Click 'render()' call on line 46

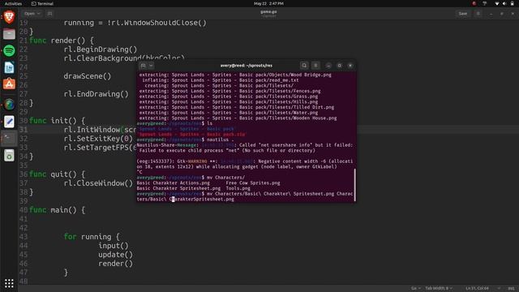(115, 264)
